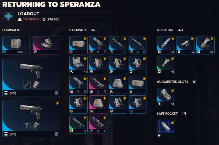Pick the ×2 grenade in Augmented Slots

(x=166, y=97)
